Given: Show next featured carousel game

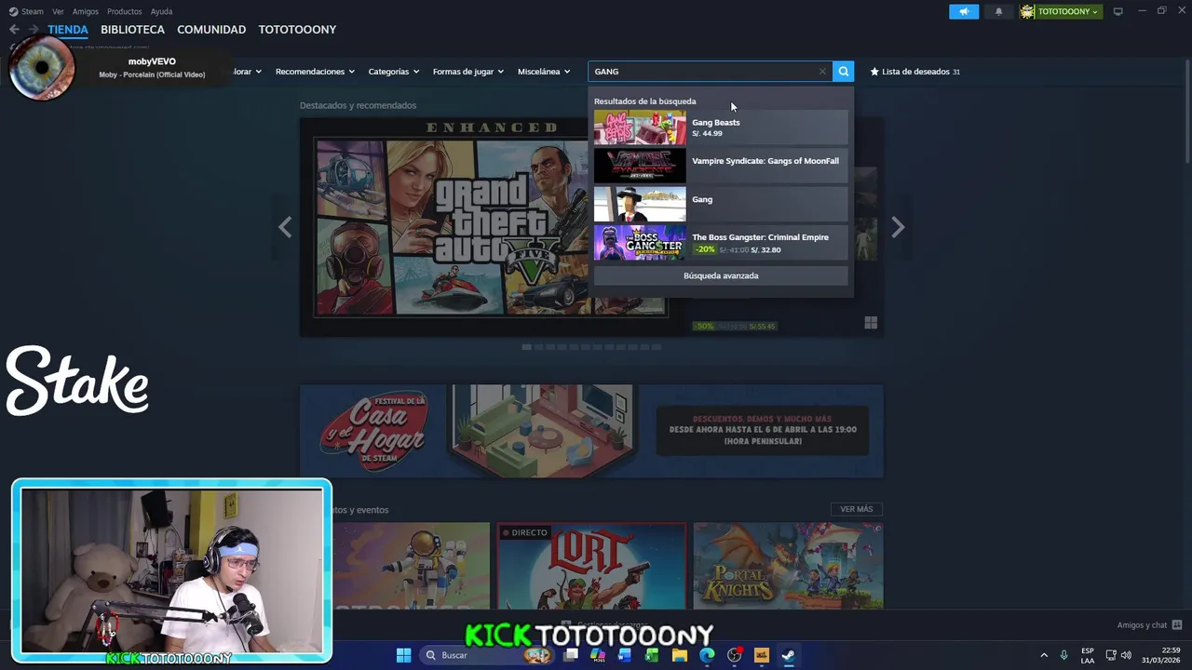Looking at the screenshot, I should (x=898, y=227).
